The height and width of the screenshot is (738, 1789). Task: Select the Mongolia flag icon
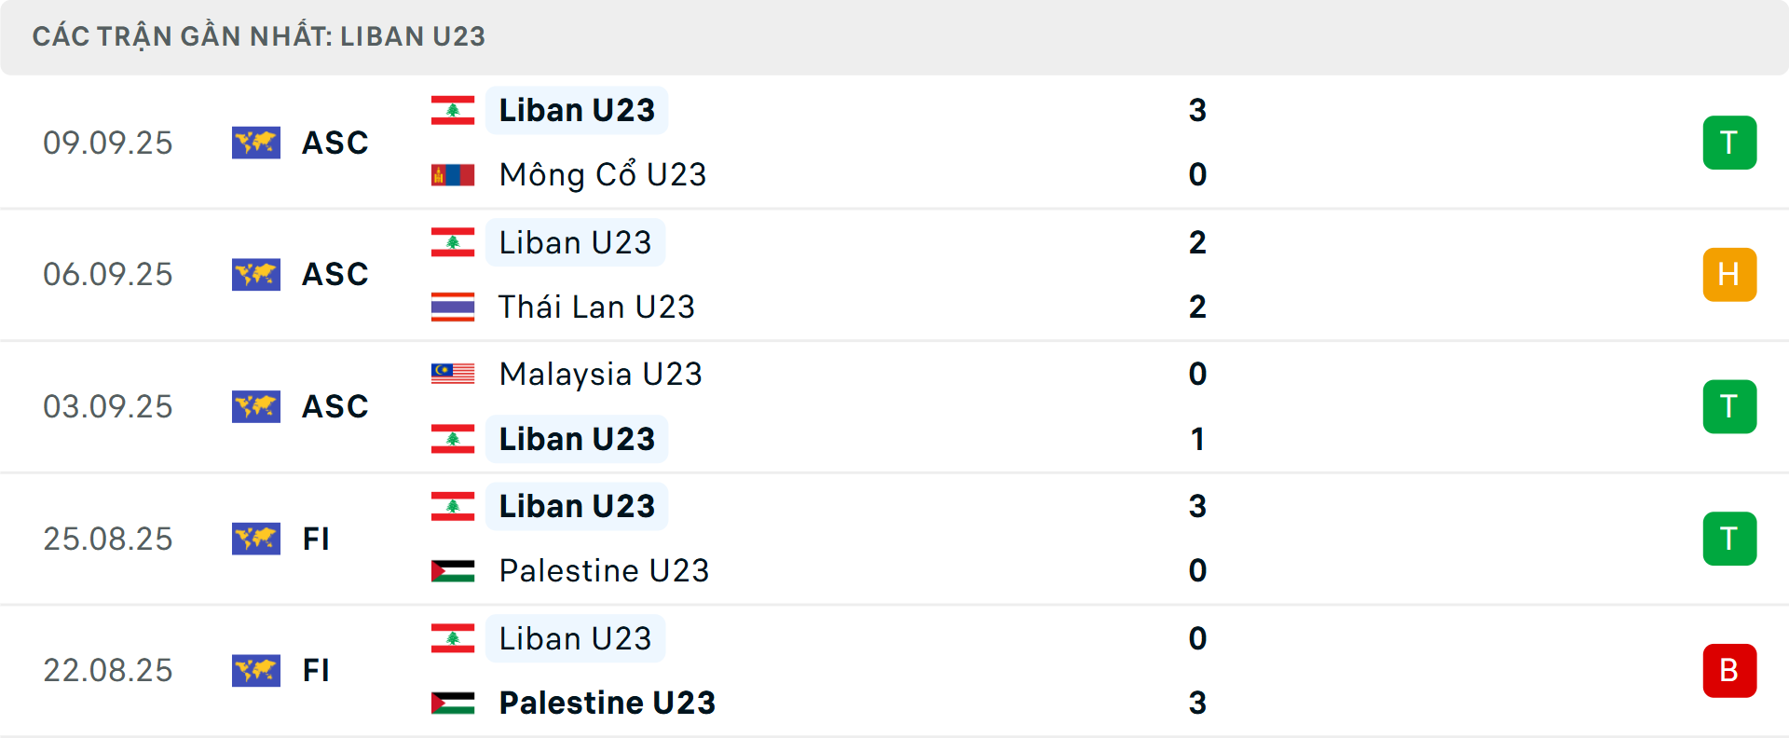[454, 173]
